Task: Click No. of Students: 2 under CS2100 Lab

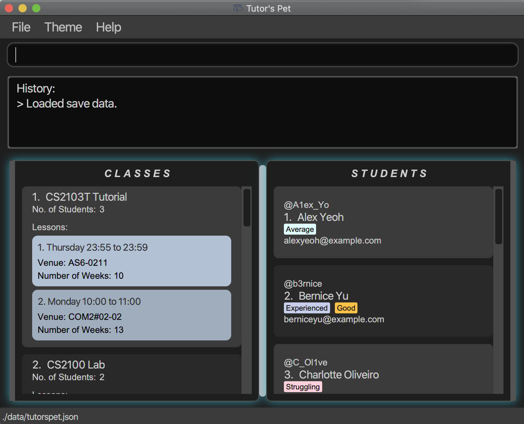Action: tap(68, 377)
